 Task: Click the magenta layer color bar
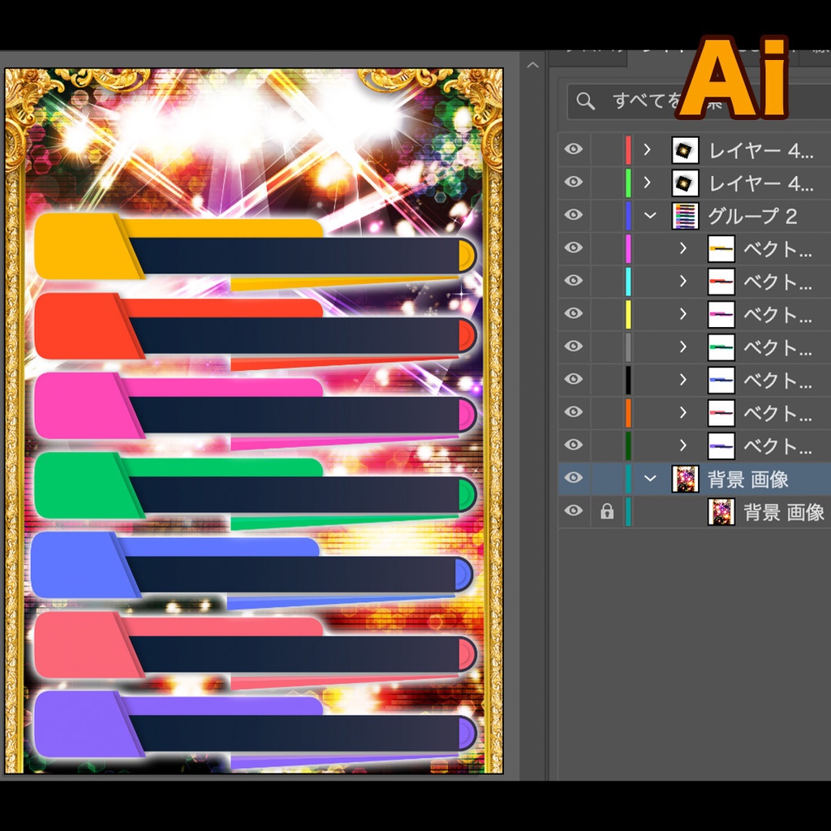point(629,248)
